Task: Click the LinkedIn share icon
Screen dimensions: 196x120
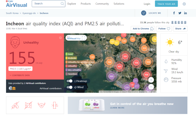Action: click(186, 13)
